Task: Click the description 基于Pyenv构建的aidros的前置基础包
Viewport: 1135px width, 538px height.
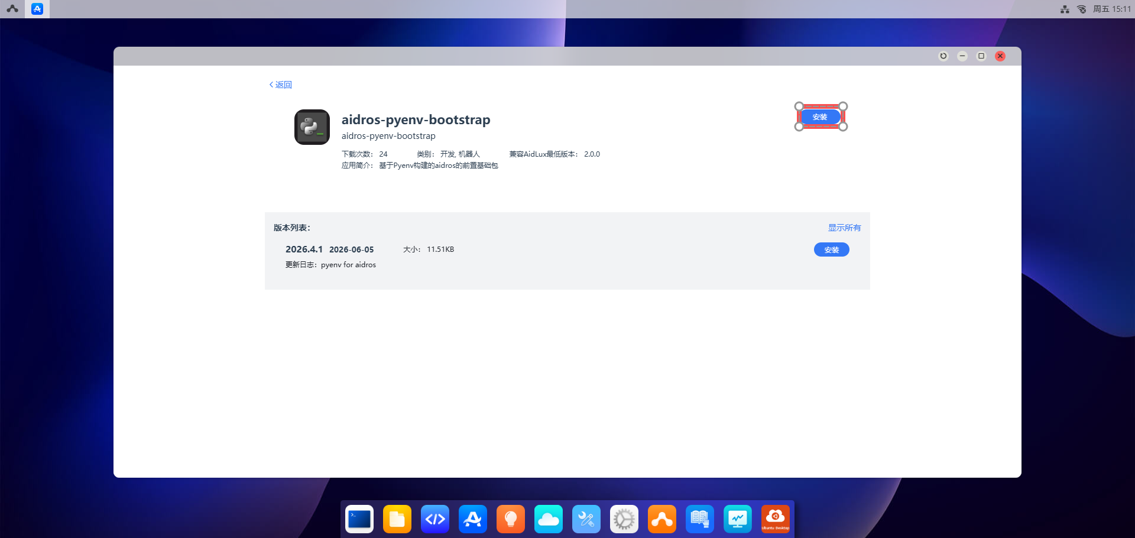Action: (x=439, y=166)
